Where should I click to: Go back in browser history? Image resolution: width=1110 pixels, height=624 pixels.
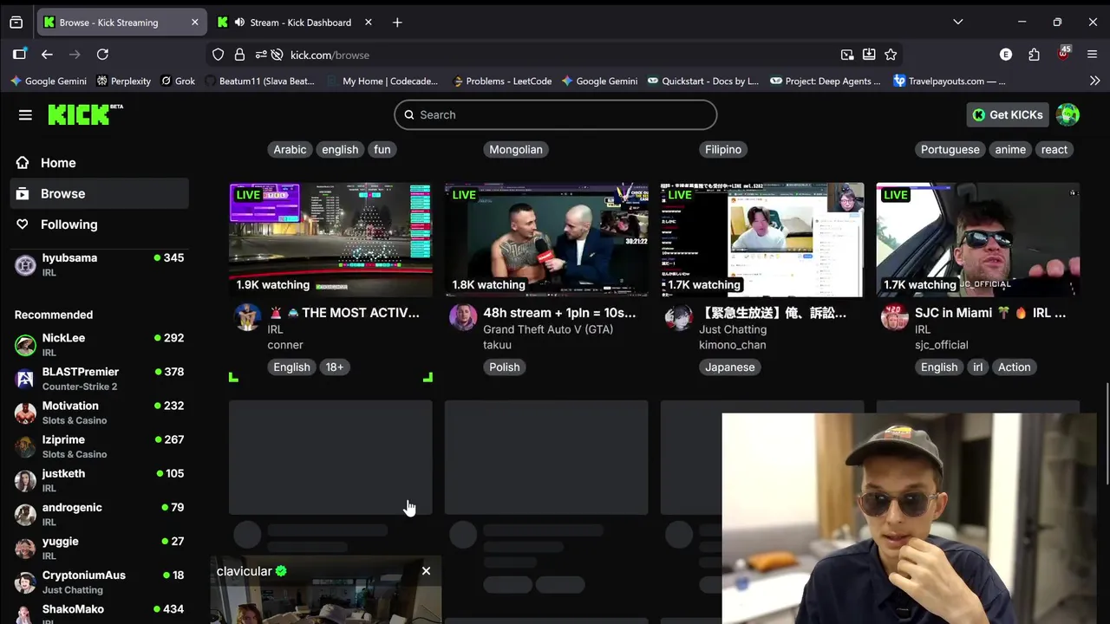(x=47, y=55)
